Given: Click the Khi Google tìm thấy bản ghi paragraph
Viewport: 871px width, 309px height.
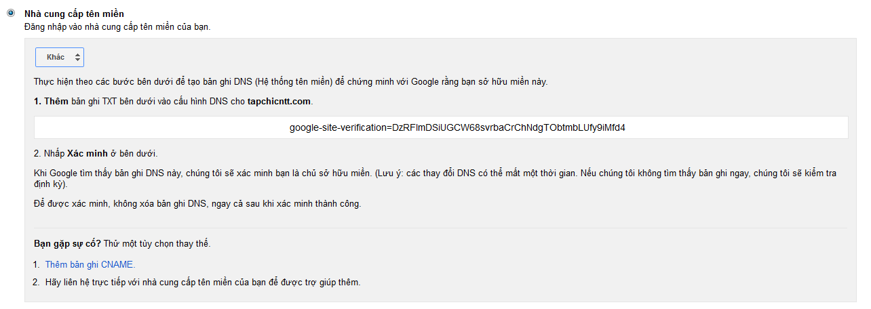Looking at the screenshot, I should tap(438, 179).
